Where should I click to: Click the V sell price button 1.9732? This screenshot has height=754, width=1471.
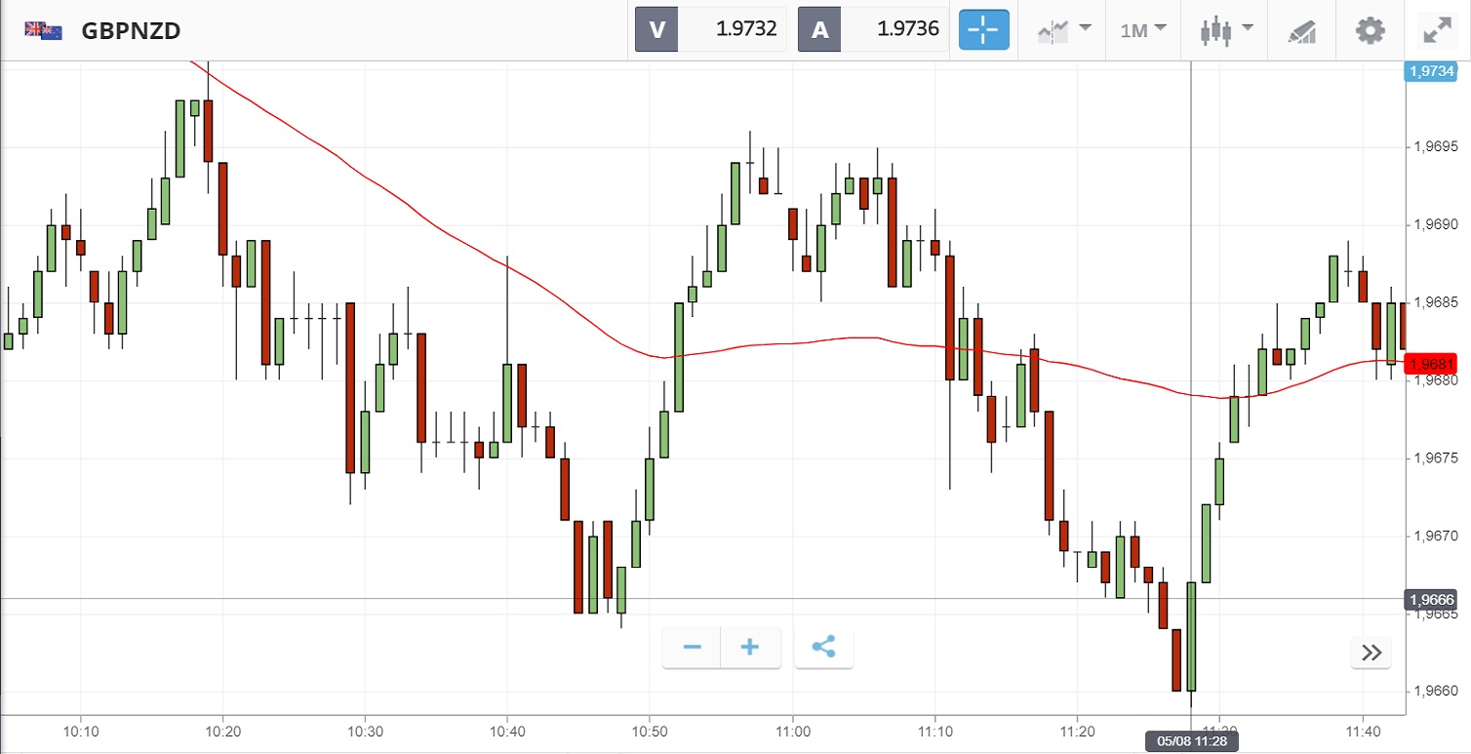pos(710,29)
